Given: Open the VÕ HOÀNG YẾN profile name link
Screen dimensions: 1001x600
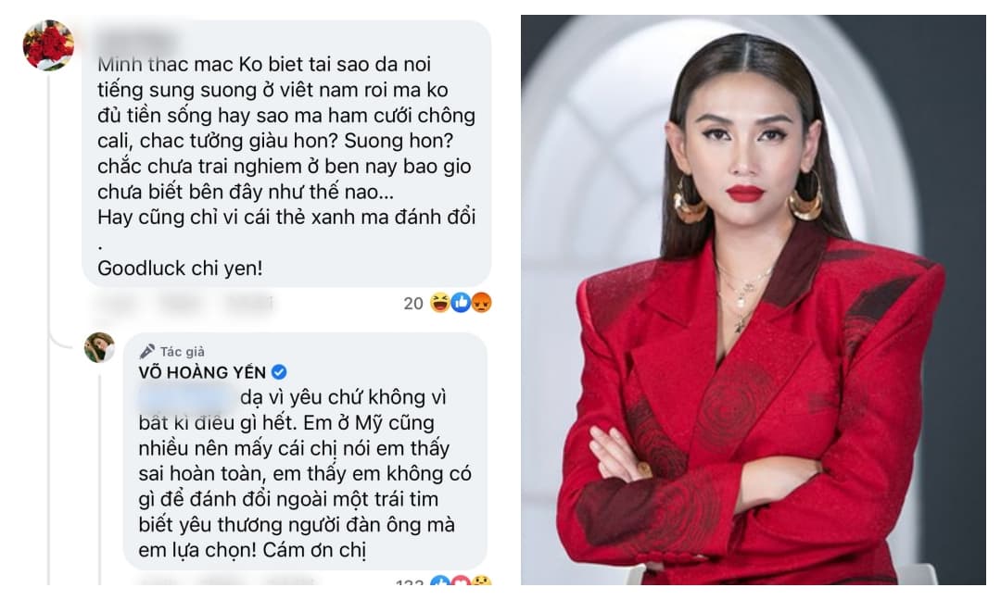Looking at the screenshot, I should tap(202, 372).
